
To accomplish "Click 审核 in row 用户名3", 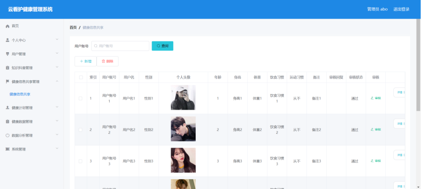I will tap(375, 161).
